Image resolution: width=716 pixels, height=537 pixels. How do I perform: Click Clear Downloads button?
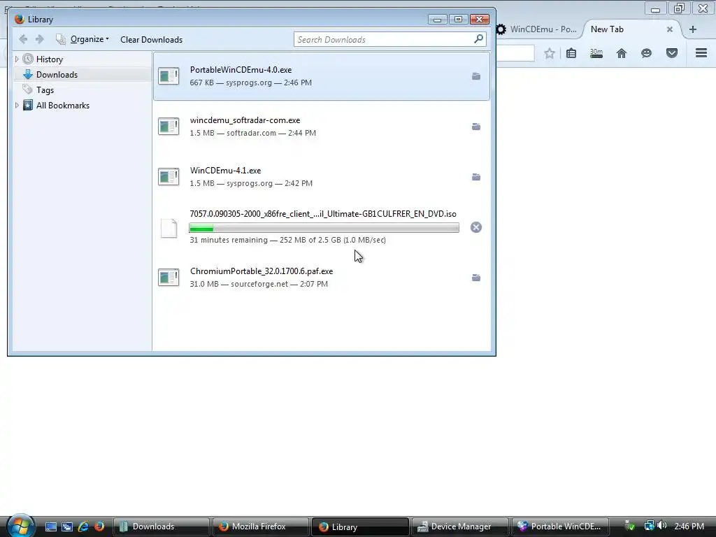pos(151,40)
